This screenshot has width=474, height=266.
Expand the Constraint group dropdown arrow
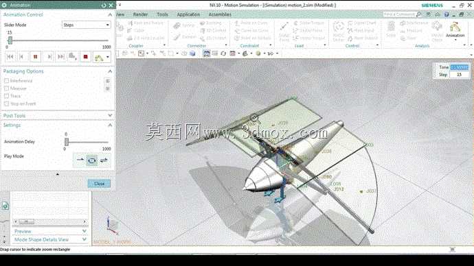[x=271, y=45]
